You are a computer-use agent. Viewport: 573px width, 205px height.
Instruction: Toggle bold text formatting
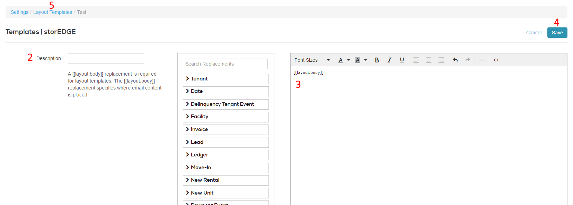click(377, 60)
